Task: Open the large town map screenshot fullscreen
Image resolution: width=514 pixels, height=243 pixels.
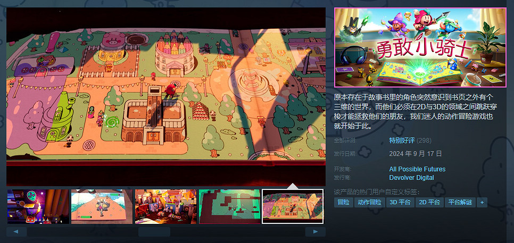Action: click(165, 97)
